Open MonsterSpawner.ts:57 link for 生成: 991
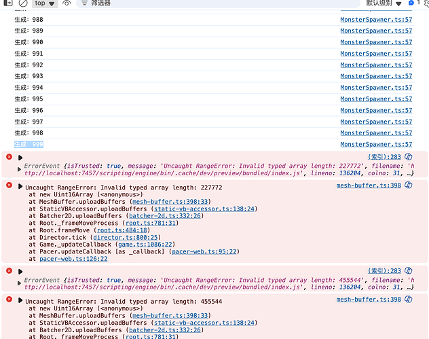This screenshot has height=339, width=429. tap(376, 54)
